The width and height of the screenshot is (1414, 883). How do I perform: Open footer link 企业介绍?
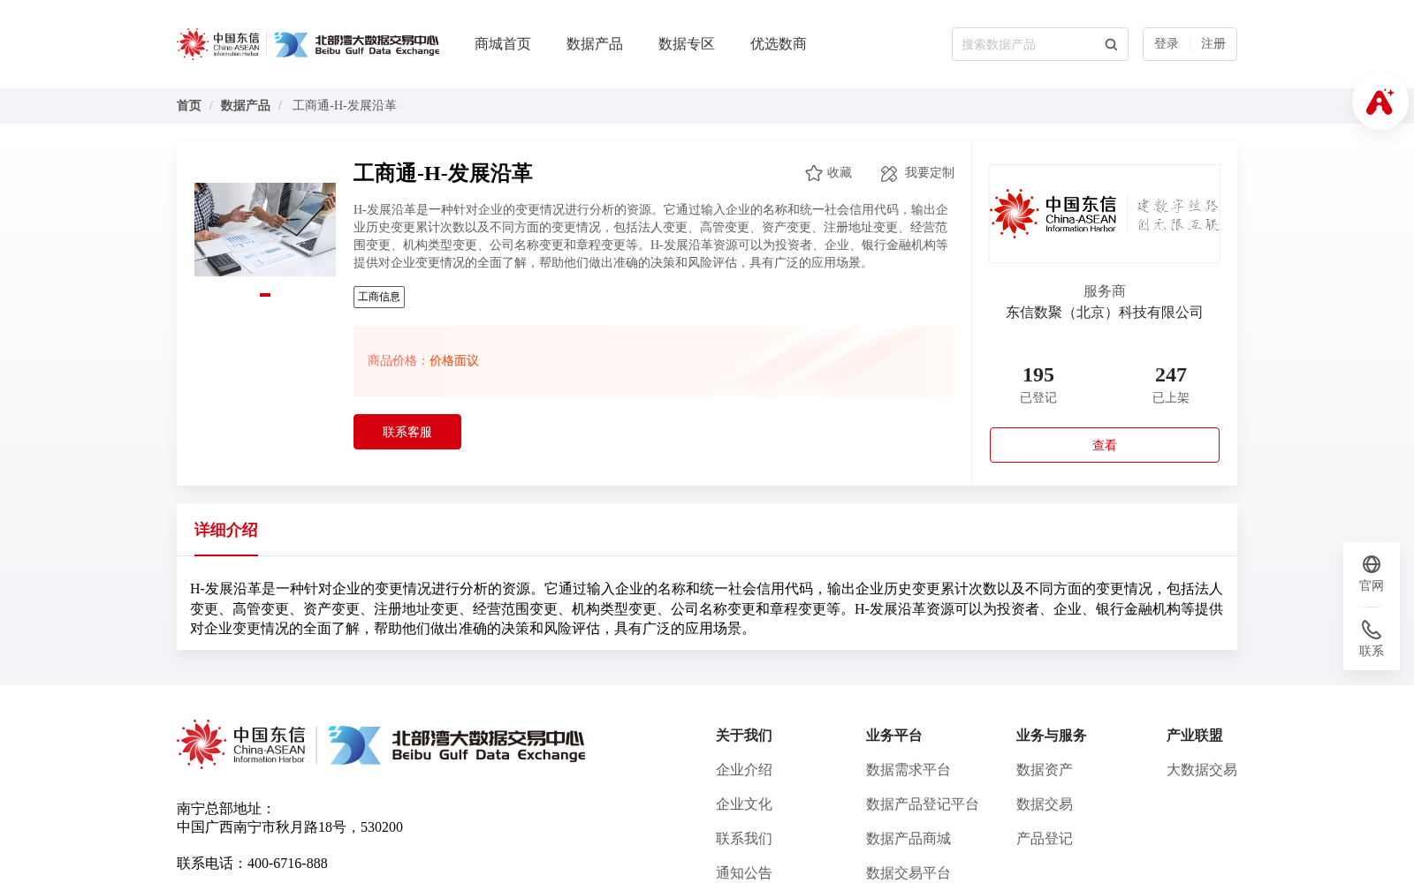[x=744, y=770]
